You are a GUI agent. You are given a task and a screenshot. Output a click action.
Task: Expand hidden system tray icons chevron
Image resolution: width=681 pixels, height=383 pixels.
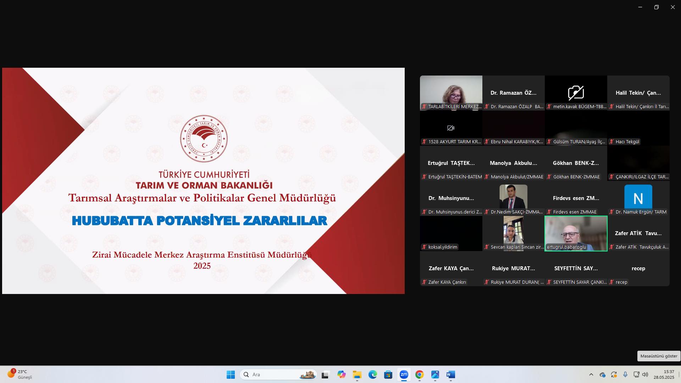click(591, 374)
